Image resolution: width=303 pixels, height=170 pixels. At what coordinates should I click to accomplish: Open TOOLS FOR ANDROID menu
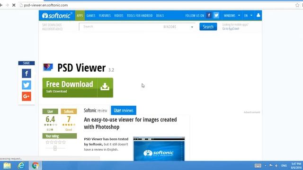point(140,16)
